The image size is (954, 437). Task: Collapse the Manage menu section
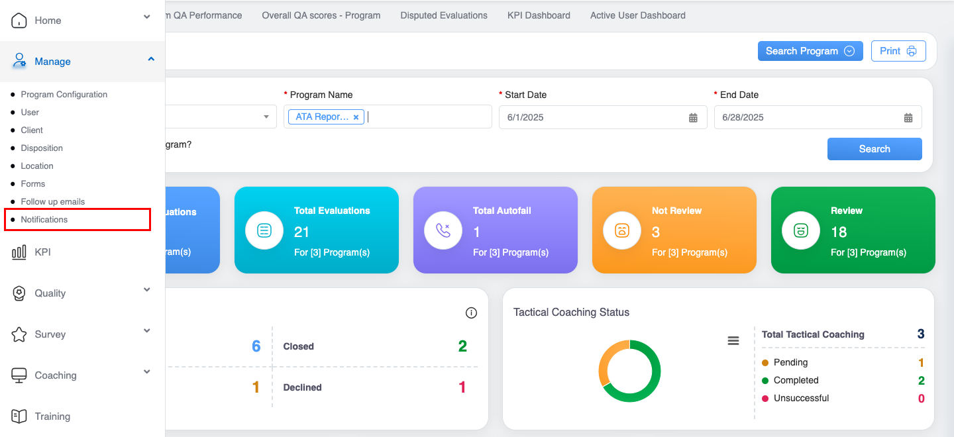(x=151, y=60)
